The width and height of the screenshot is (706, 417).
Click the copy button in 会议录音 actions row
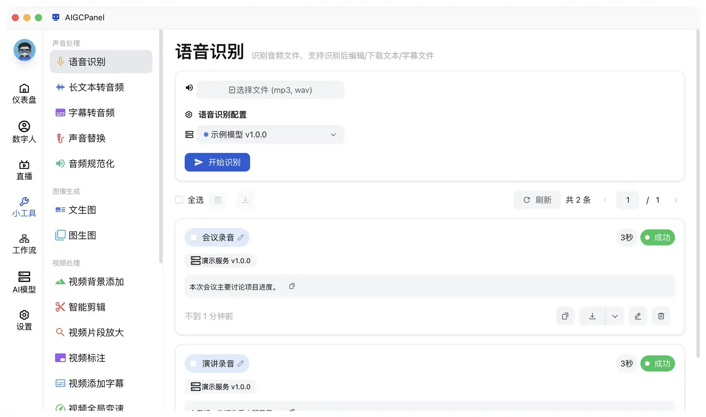[565, 316]
